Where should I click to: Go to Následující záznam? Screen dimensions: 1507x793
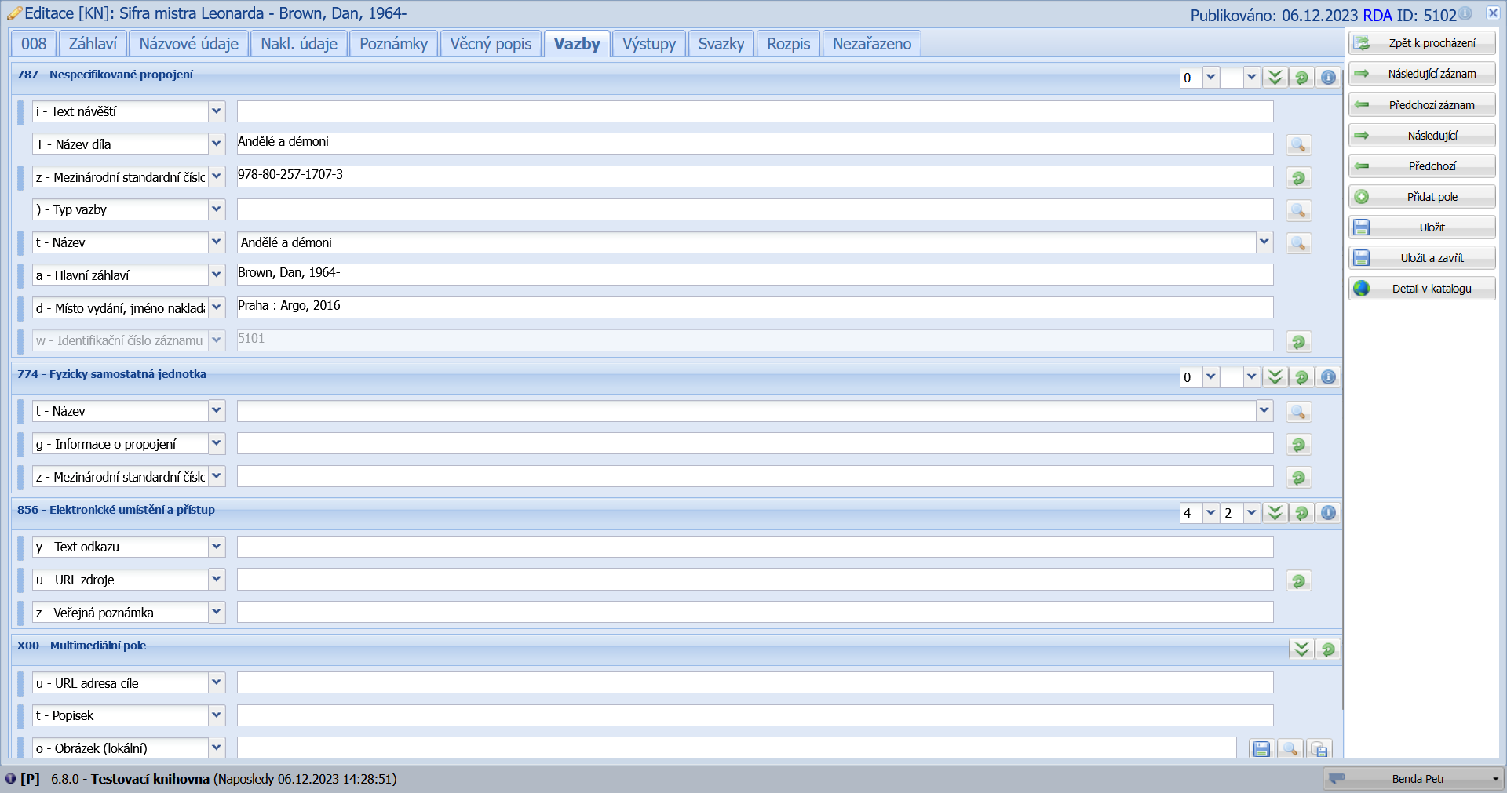coord(1421,74)
